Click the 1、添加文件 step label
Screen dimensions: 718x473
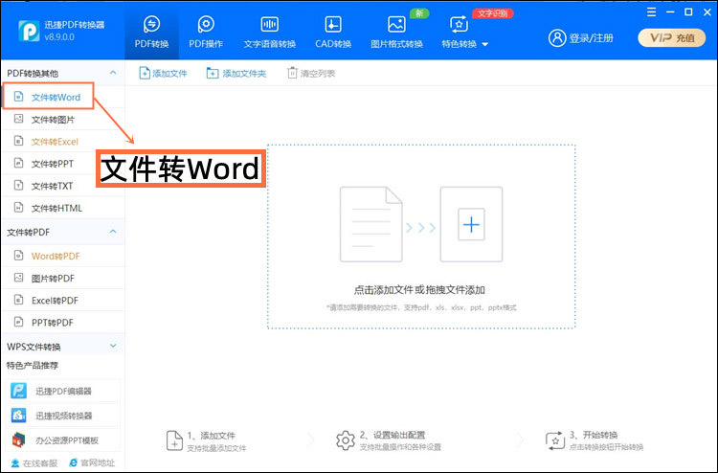coord(212,435)
